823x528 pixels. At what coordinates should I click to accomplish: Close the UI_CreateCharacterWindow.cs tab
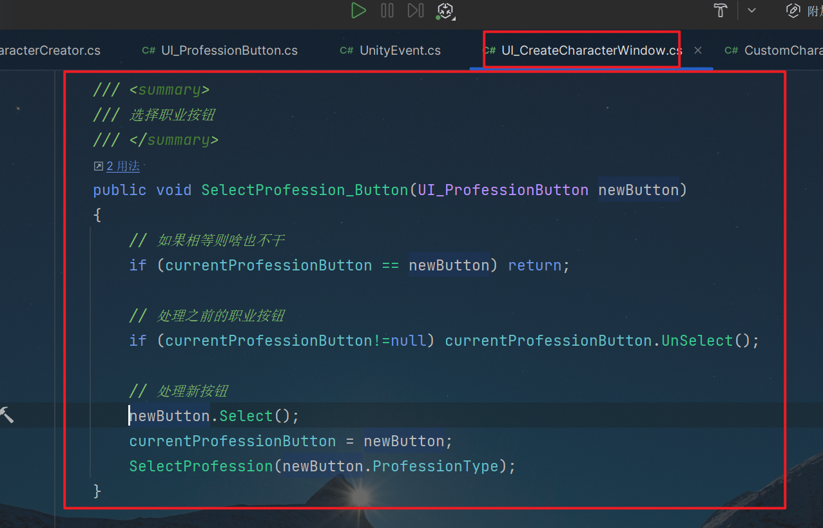click(x=698, y=50)
